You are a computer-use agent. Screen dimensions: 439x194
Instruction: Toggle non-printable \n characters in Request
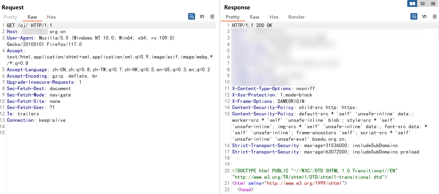(x=202, y=16)
